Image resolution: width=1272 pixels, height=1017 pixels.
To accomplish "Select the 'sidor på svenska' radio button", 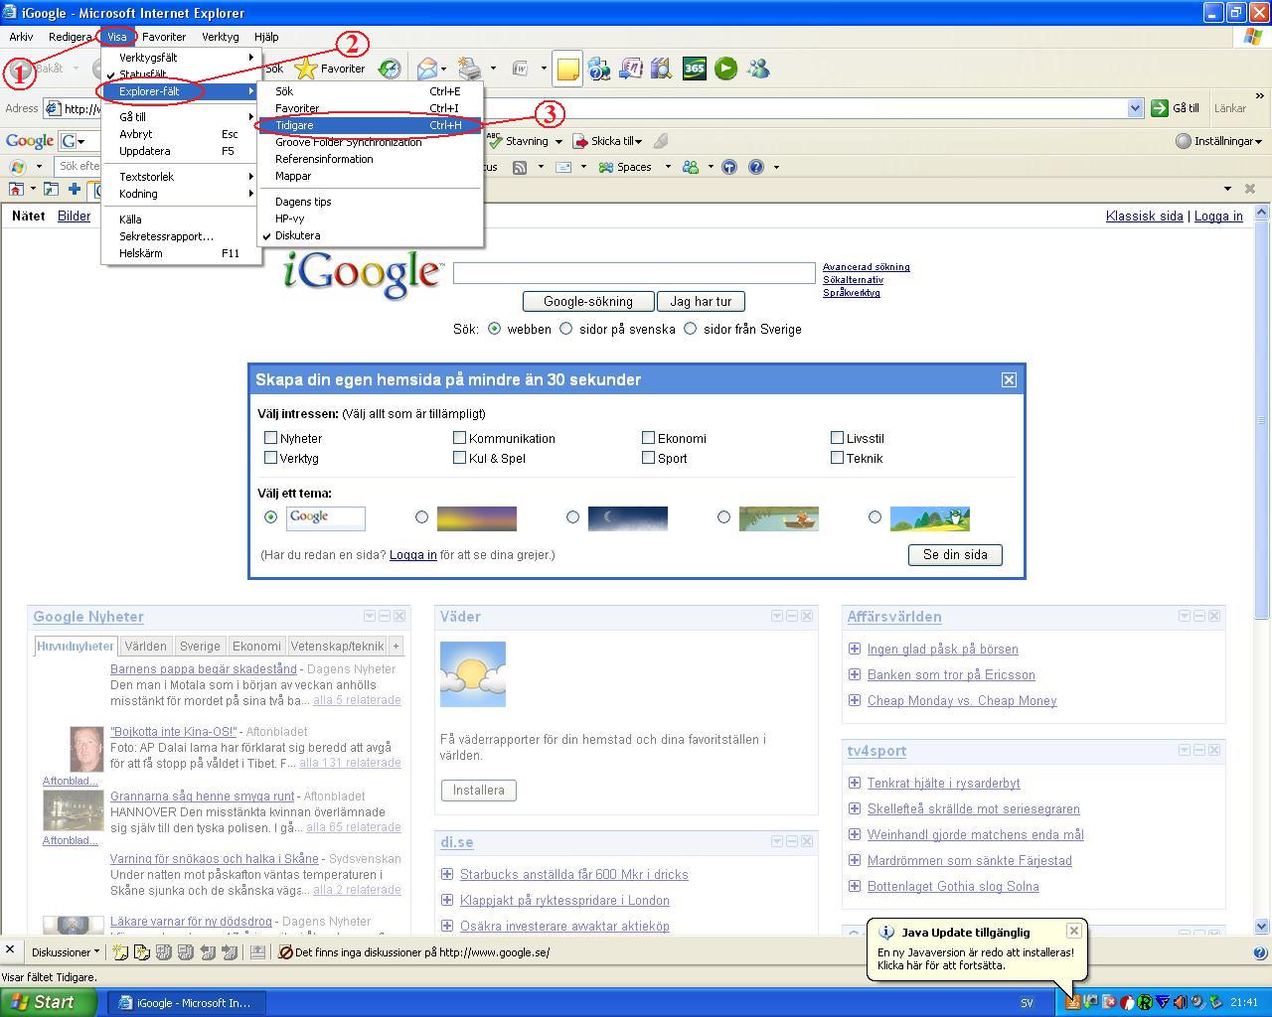I will tap(566, 328).
